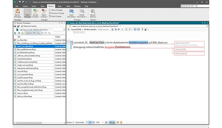
Task: Sort by the Folder column header
Action: (x=60, y=37)
